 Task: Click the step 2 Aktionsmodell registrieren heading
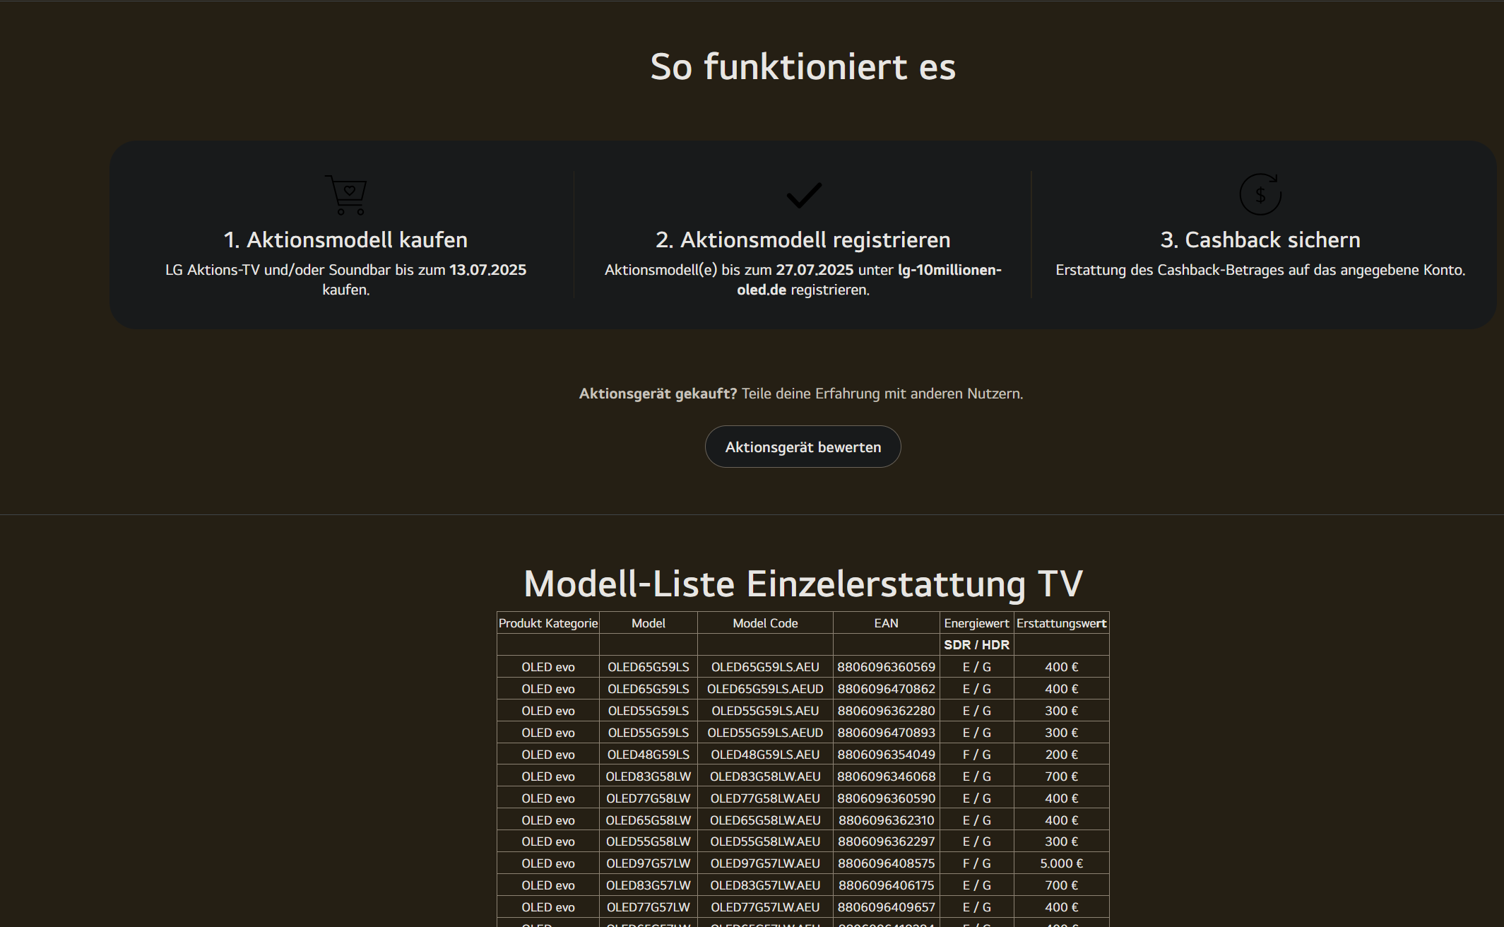pos(803,240)
